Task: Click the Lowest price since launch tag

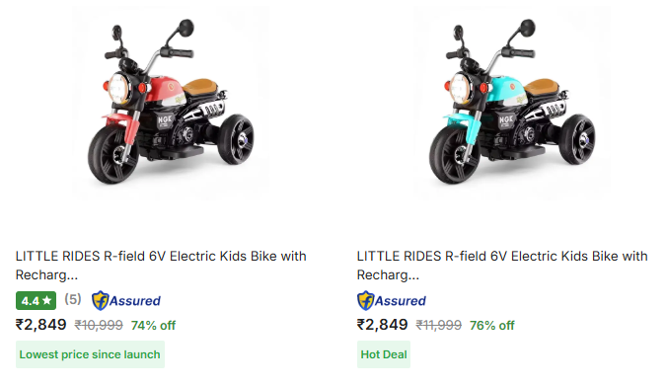Action: point(90,354)
